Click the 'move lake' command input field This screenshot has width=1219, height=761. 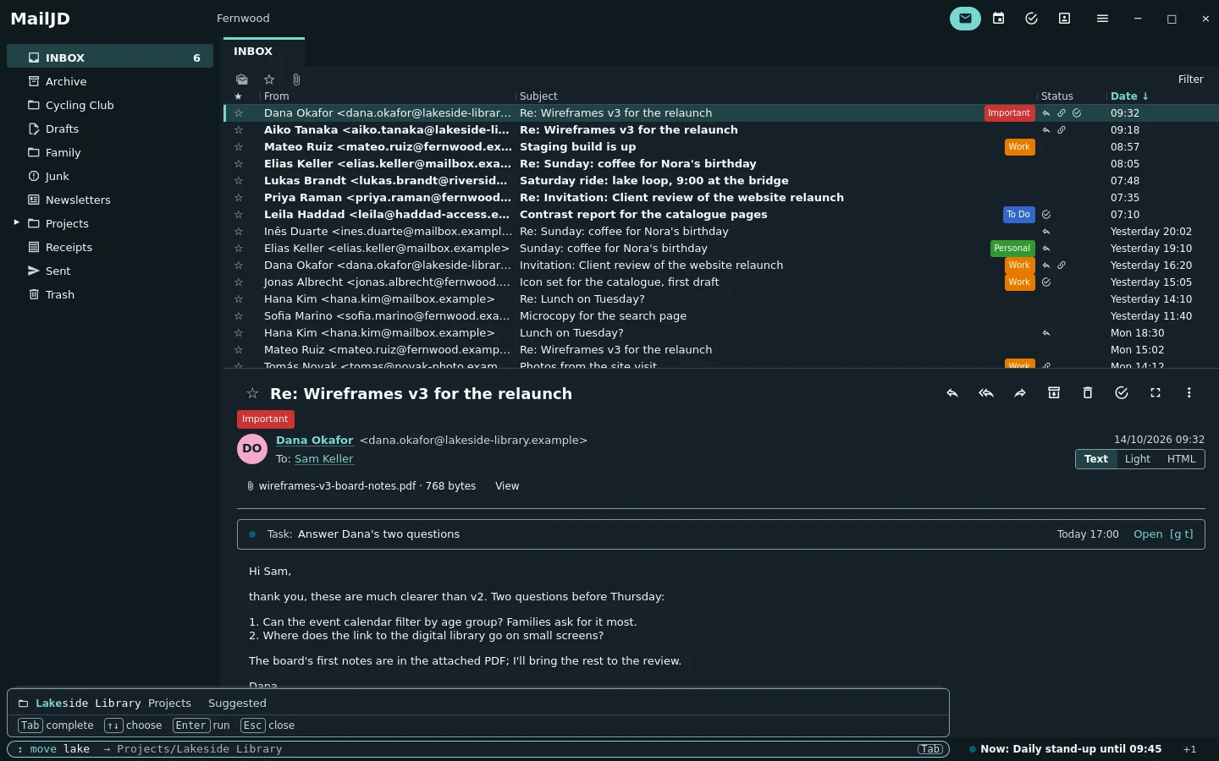pyautogui.click(x=478, y=749)
